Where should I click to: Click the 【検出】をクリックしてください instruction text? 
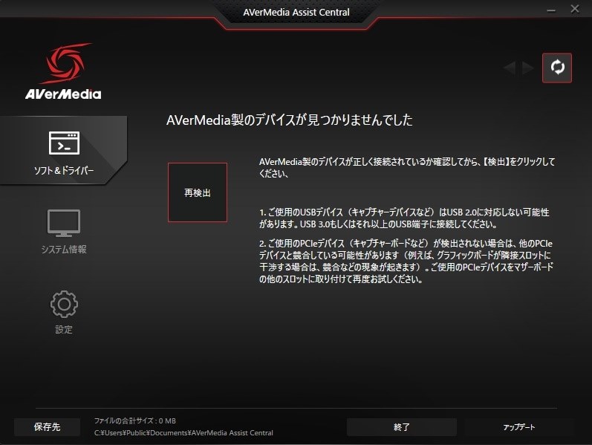point(407,168)
